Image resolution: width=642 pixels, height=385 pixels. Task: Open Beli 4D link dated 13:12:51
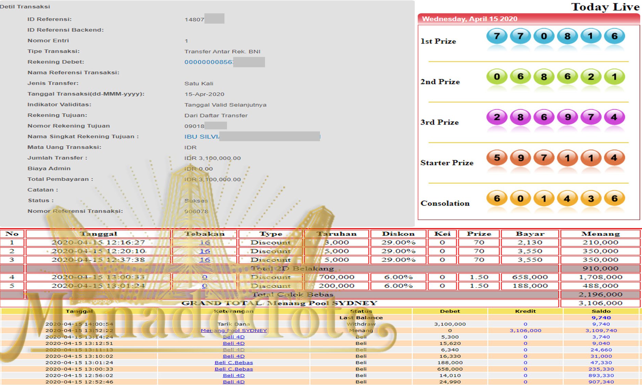tap(234, 343)
